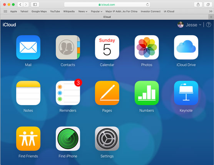This screenshot has width=214, height=165.
Task: Add a new Safari tab
Action: point(211,17)
